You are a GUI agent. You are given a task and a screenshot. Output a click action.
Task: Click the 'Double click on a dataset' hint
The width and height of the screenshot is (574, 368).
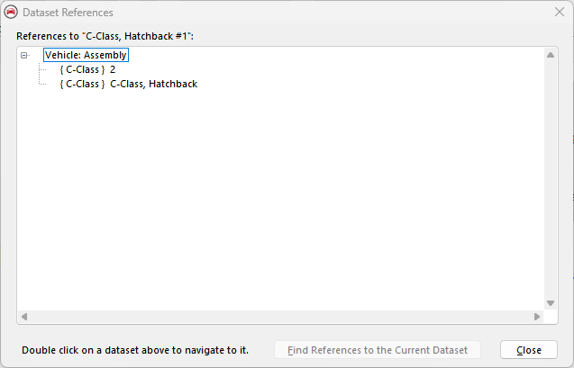pos(135,350)
